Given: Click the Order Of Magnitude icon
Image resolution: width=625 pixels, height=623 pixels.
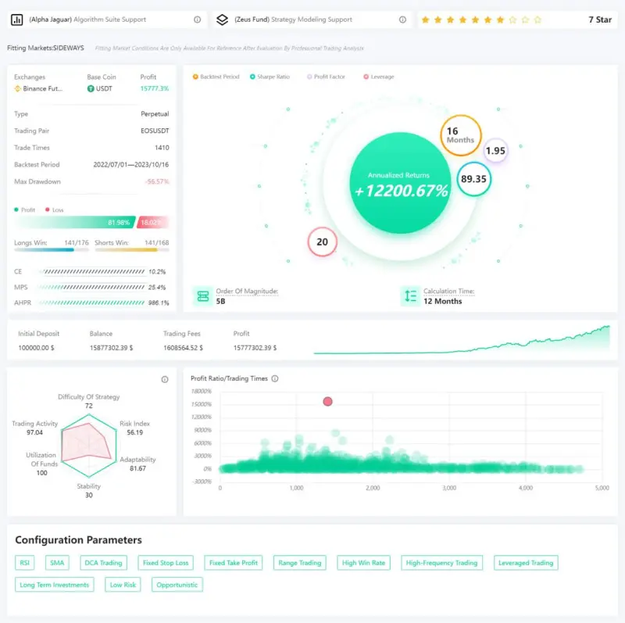Looking at the screenshot, I should pyautogui.click(x=203, y=295).
